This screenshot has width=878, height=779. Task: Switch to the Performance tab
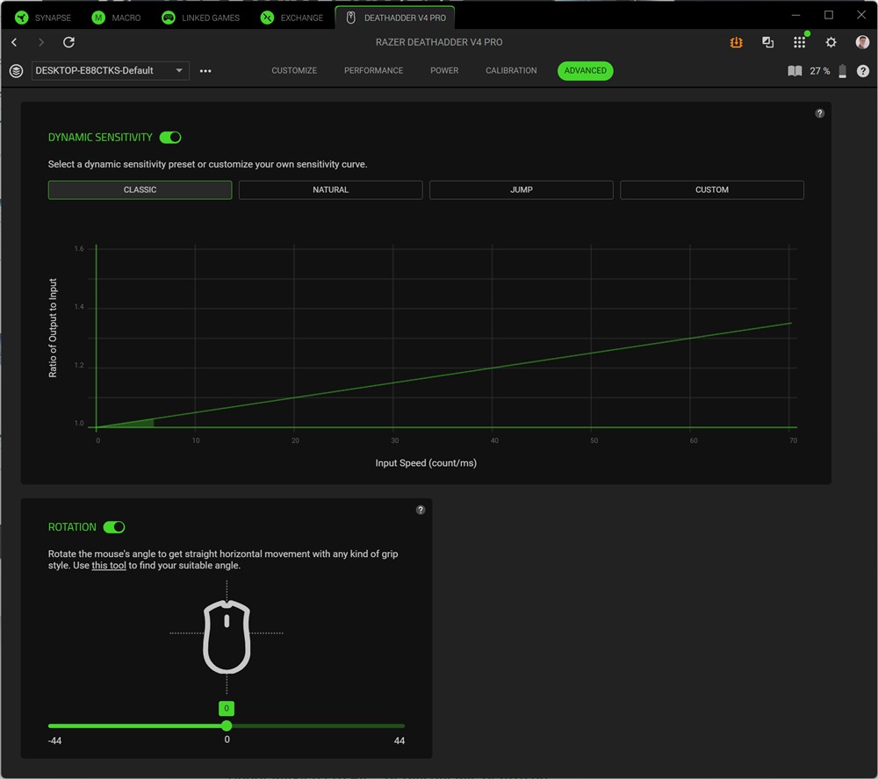(x=373, y=71)
